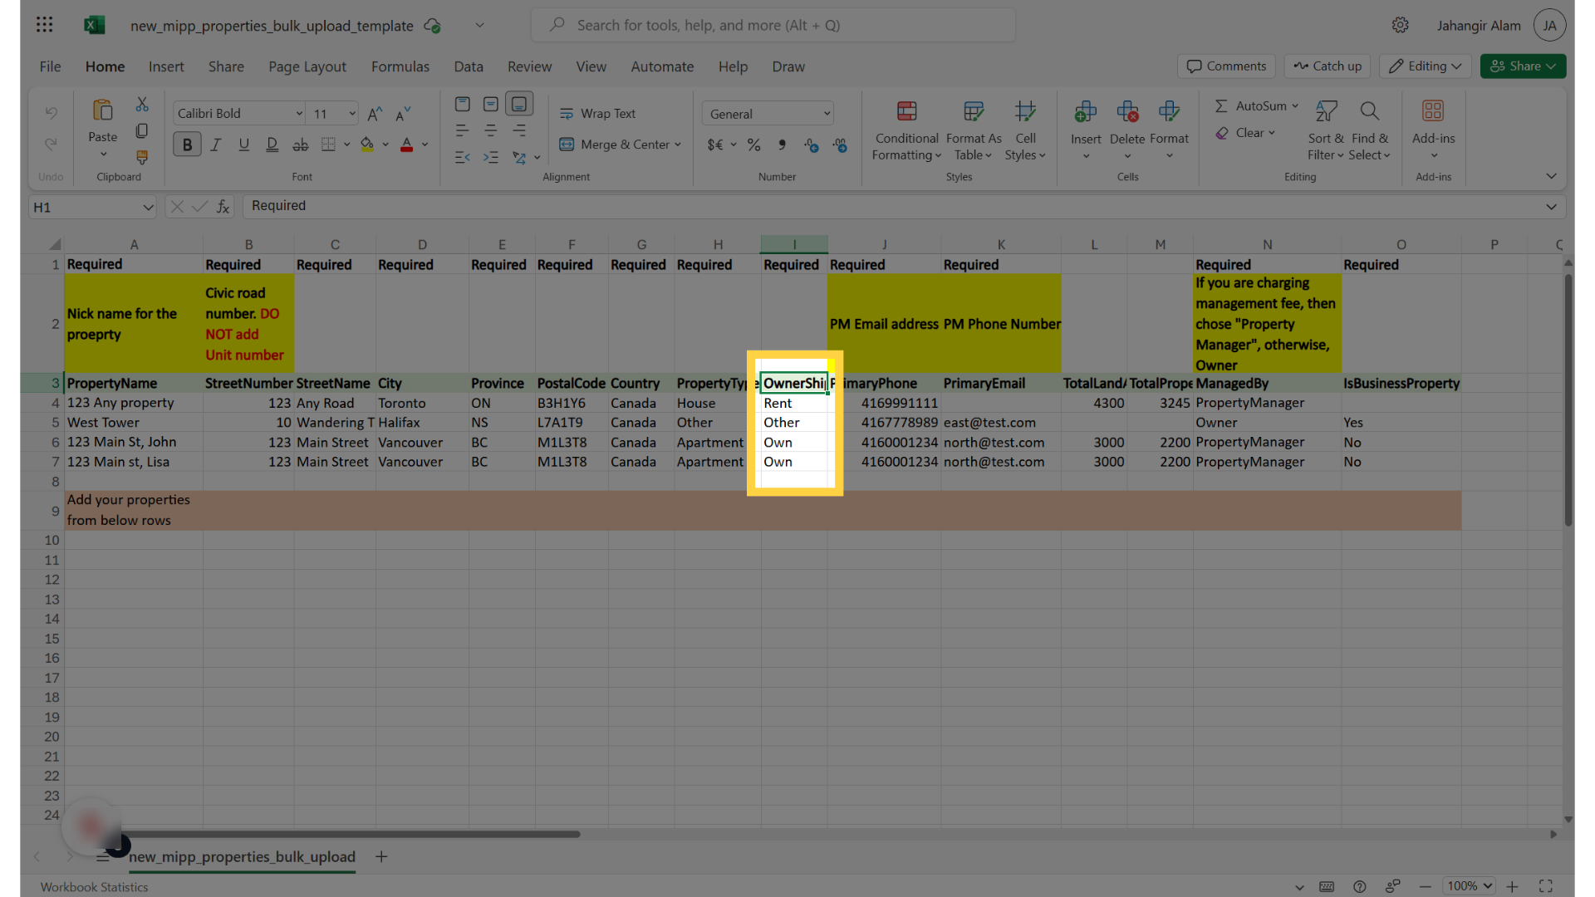This screenshot has width=1595, height=897.
Task: Switch to the Page Layout tab
Action: (307, 66)
